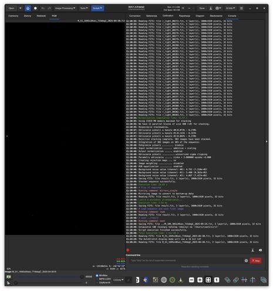The width and height of the screenshot is (273, 291).
Task: Open the snapshot camera dropdown
Action: click(218, 8)
